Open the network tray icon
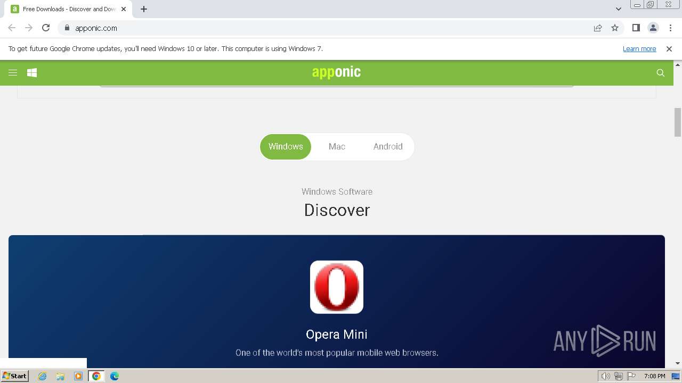The height and width of the screenshot is (383, 682). click(x=619, y=376)
